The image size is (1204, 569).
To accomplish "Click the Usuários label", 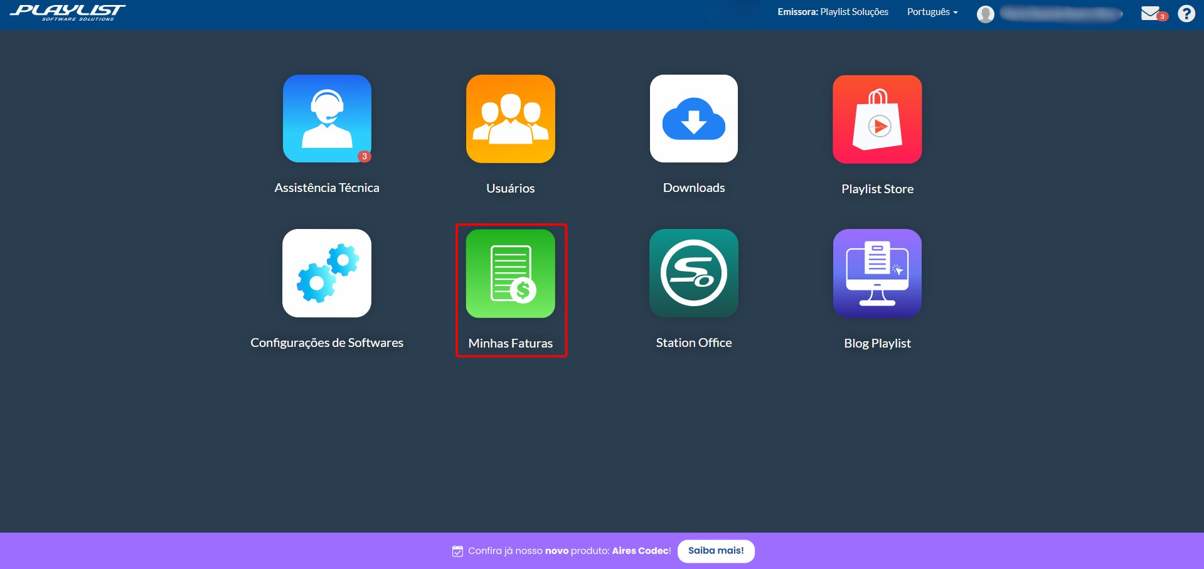I will click(x=511, y=188).
